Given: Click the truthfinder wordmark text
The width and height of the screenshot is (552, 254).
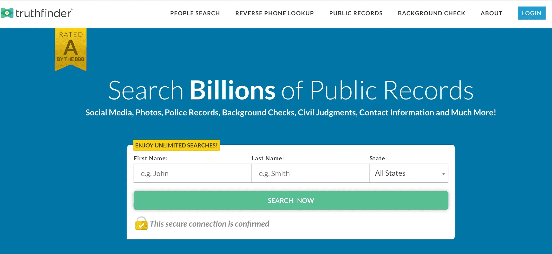Looking at the screenshot, I should click(x=44, y=13).
